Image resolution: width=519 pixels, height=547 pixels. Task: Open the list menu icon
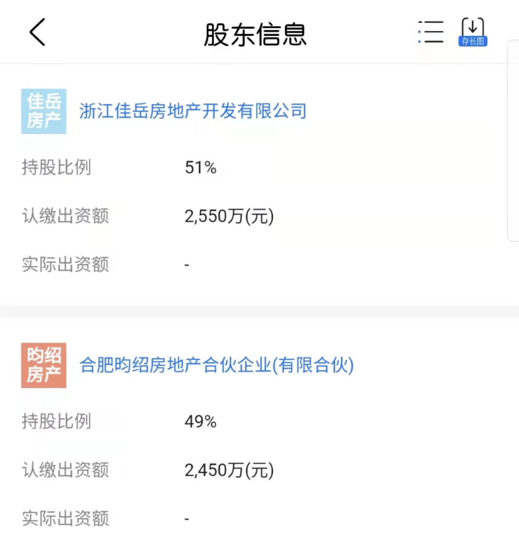click(431, 33)
